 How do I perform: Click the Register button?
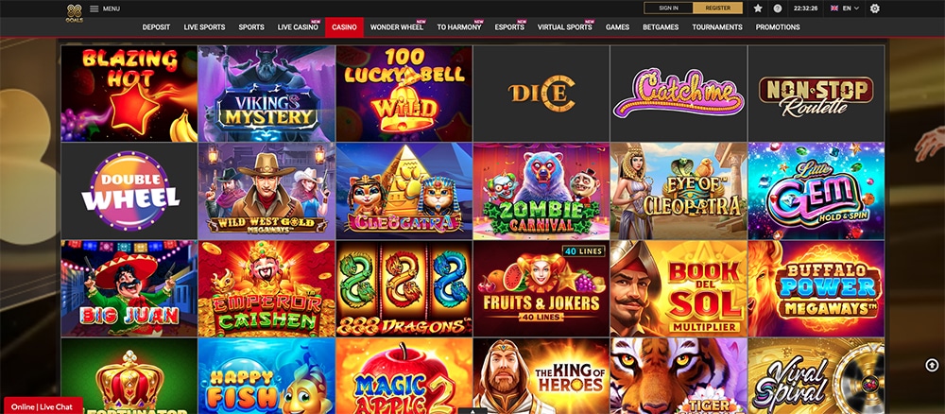718,8
